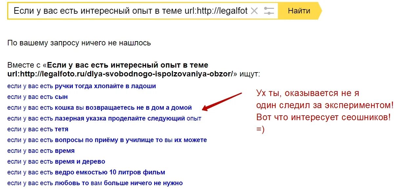
Task: Click the red annotation arrow
Action: point(222,102)
